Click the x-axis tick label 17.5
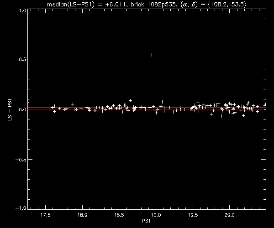The image size is (274, 228). click(x=45, y=215)
